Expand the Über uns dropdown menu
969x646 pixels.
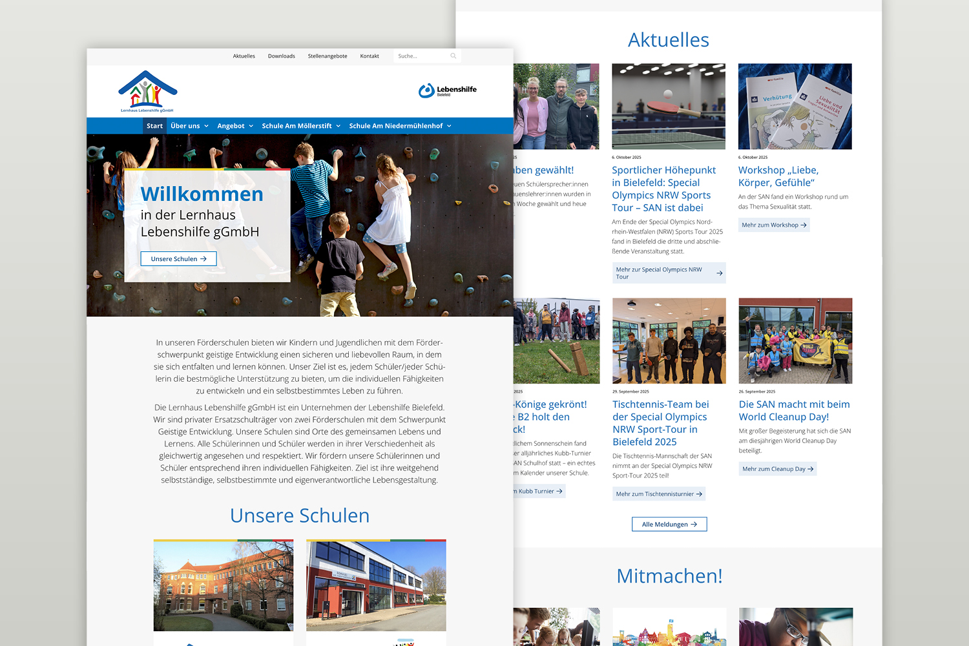click(x=189, y=126)
